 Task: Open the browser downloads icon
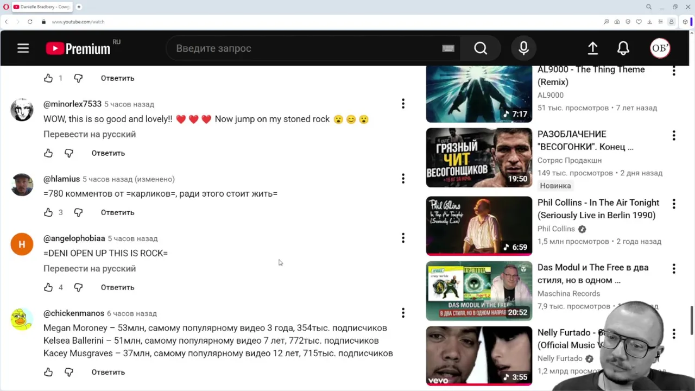tap(650, 22)
